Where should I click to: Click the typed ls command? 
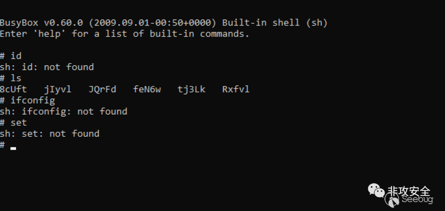16,78
